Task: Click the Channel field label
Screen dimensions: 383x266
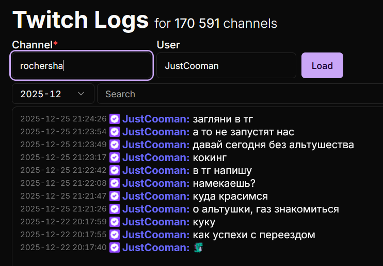Action: (x=35, y=45)
